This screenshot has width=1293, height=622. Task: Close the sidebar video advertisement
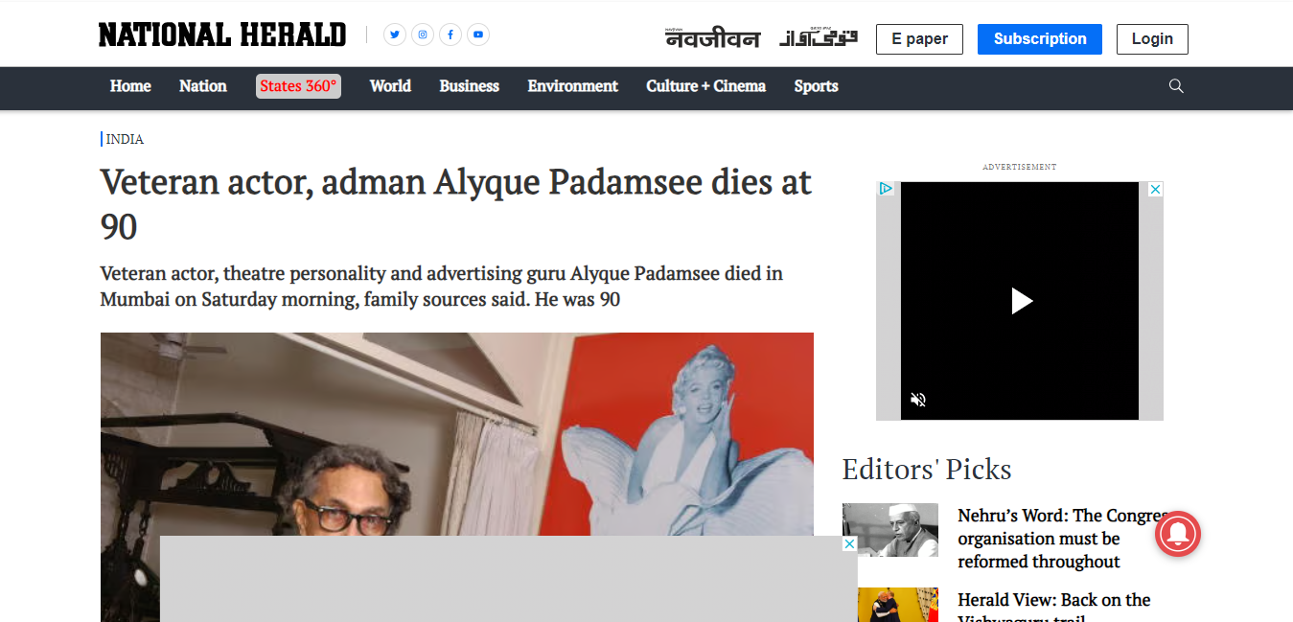1155,189
